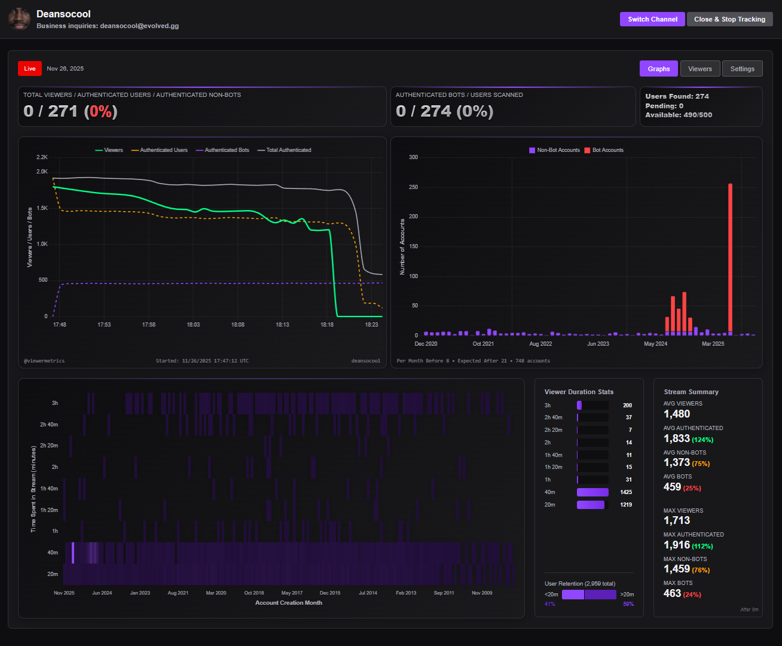Click the Per Month Before caption
The width and height of the screenshot is (782, 646).
[x=474, y=361]
